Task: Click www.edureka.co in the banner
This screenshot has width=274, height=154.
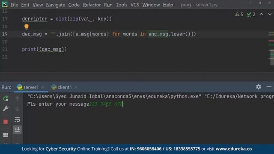Action: pos(234,149)
